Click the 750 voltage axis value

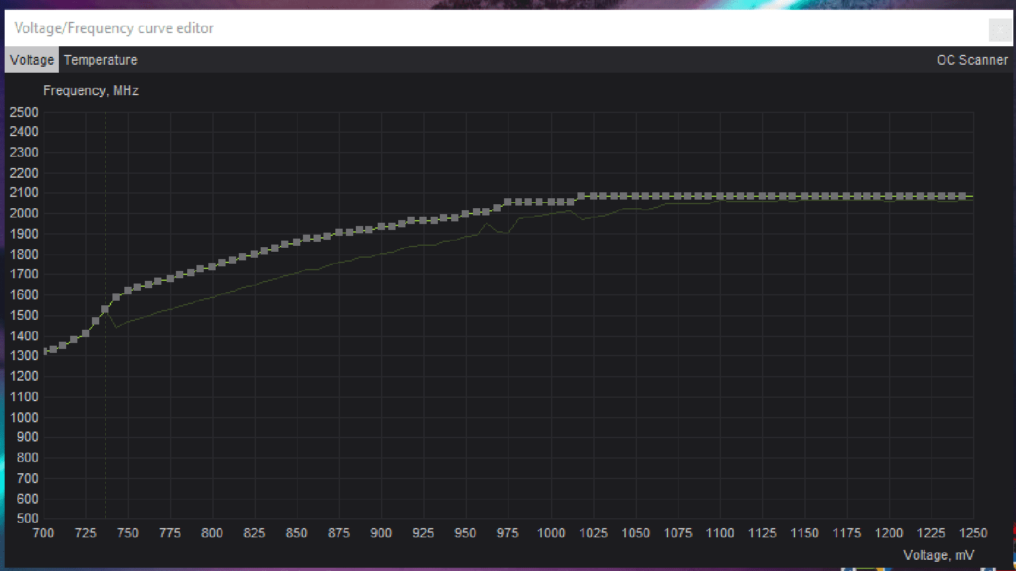tap(128, 533)
